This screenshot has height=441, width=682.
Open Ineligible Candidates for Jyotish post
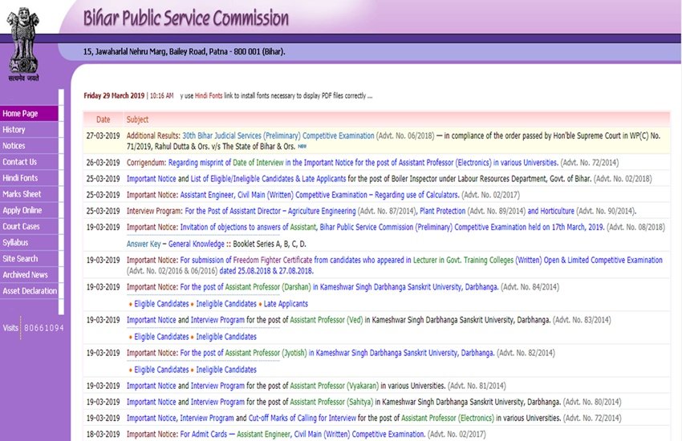pos(226,370)
